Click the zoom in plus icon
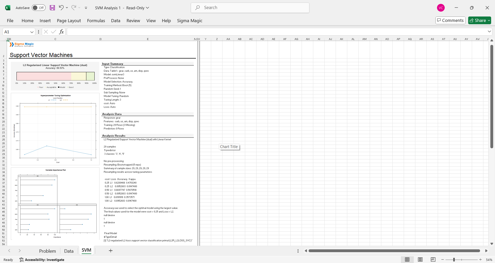Screen dimensions: 495x263 tap(481, 260)
